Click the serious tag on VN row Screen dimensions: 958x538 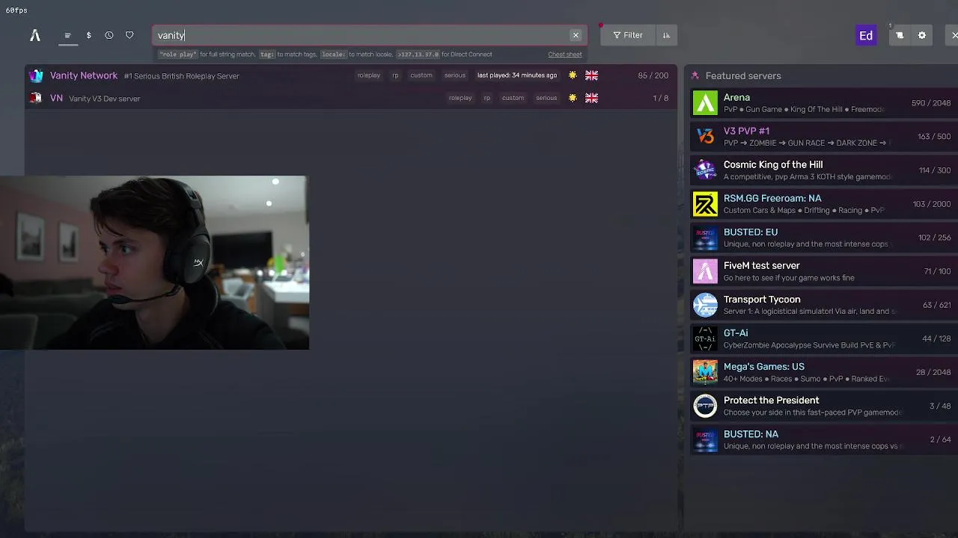click(x=546, y=98)
